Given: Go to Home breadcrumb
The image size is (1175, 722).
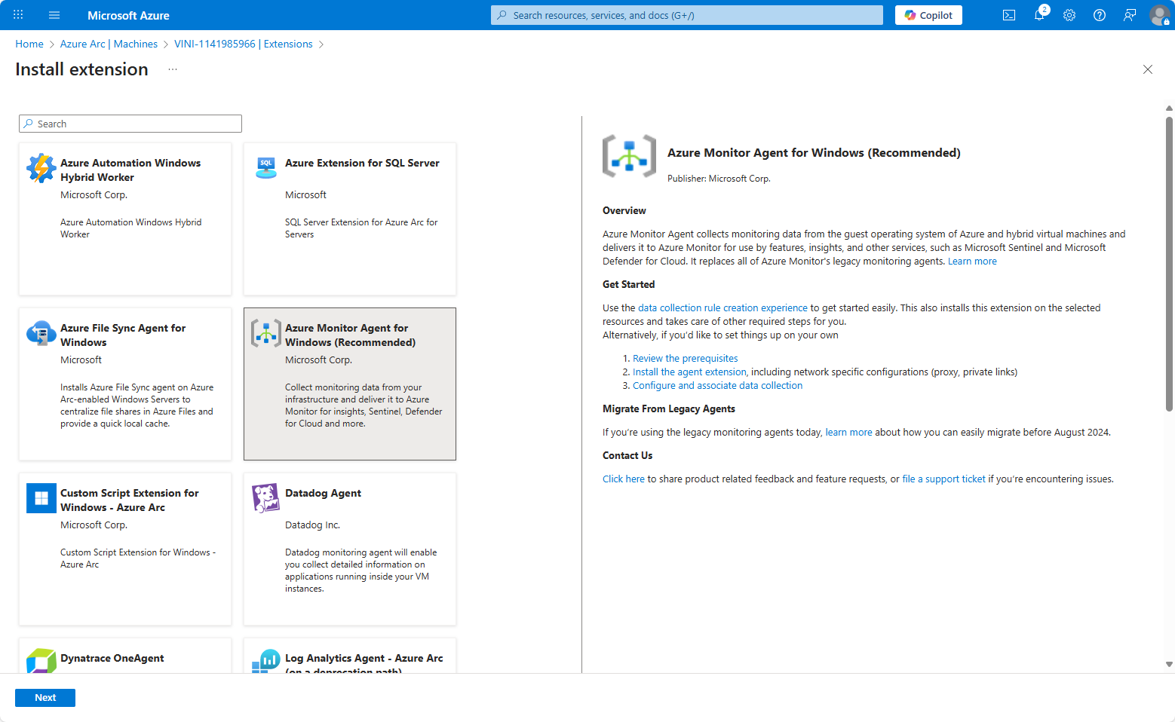Looking at the screenshot, I should pyautogui.click(x=29, y=44).
